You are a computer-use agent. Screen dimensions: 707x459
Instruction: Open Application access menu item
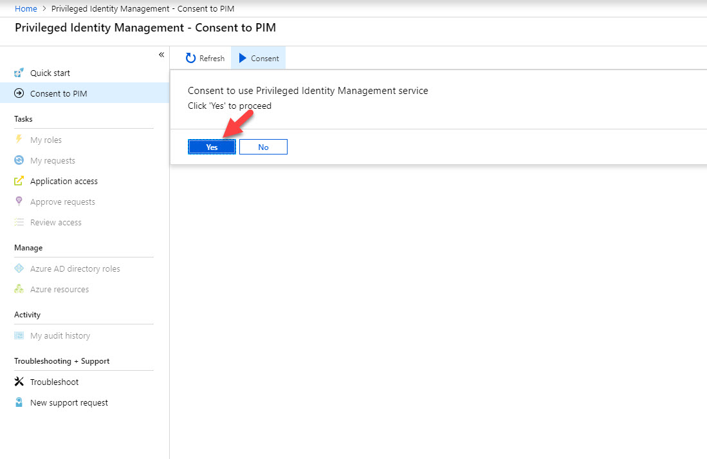85,181
